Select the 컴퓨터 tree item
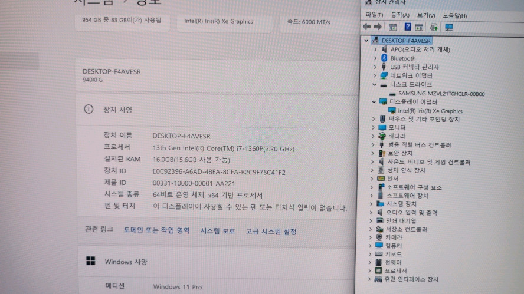The image size is (524, 294). coord(394,246)
